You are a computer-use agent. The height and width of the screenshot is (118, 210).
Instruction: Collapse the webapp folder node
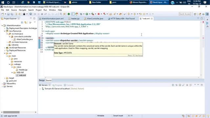pyautogui.click(x=10, y=64)
